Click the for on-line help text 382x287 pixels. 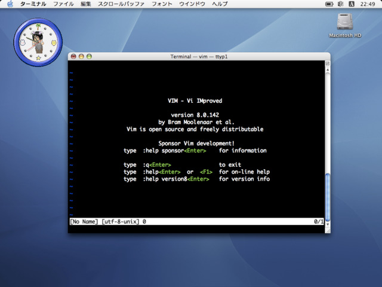(244, 172)
